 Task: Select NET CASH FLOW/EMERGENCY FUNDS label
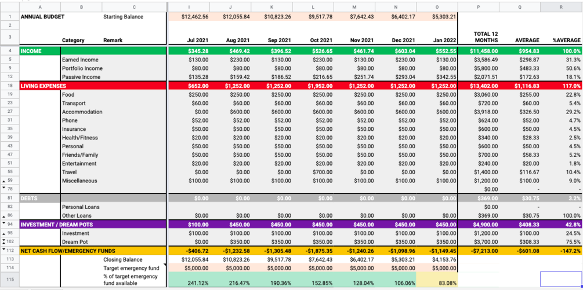[x=68, y=251]
